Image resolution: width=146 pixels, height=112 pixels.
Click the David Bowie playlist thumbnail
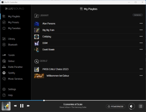pyautogui.click(x=37, y=50)
